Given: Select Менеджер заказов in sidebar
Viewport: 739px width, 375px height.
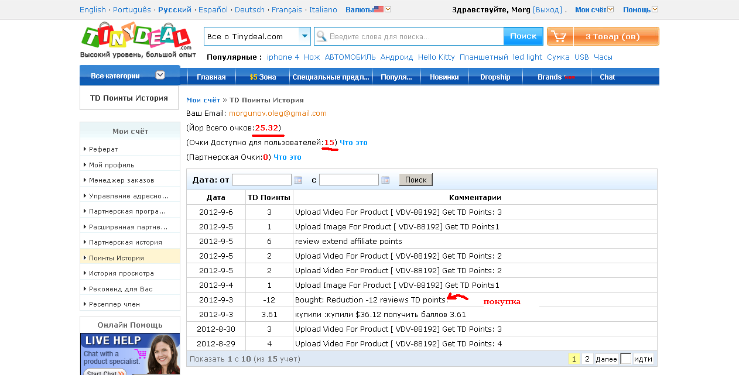Looking at the screenshot, I should point(122,180).
